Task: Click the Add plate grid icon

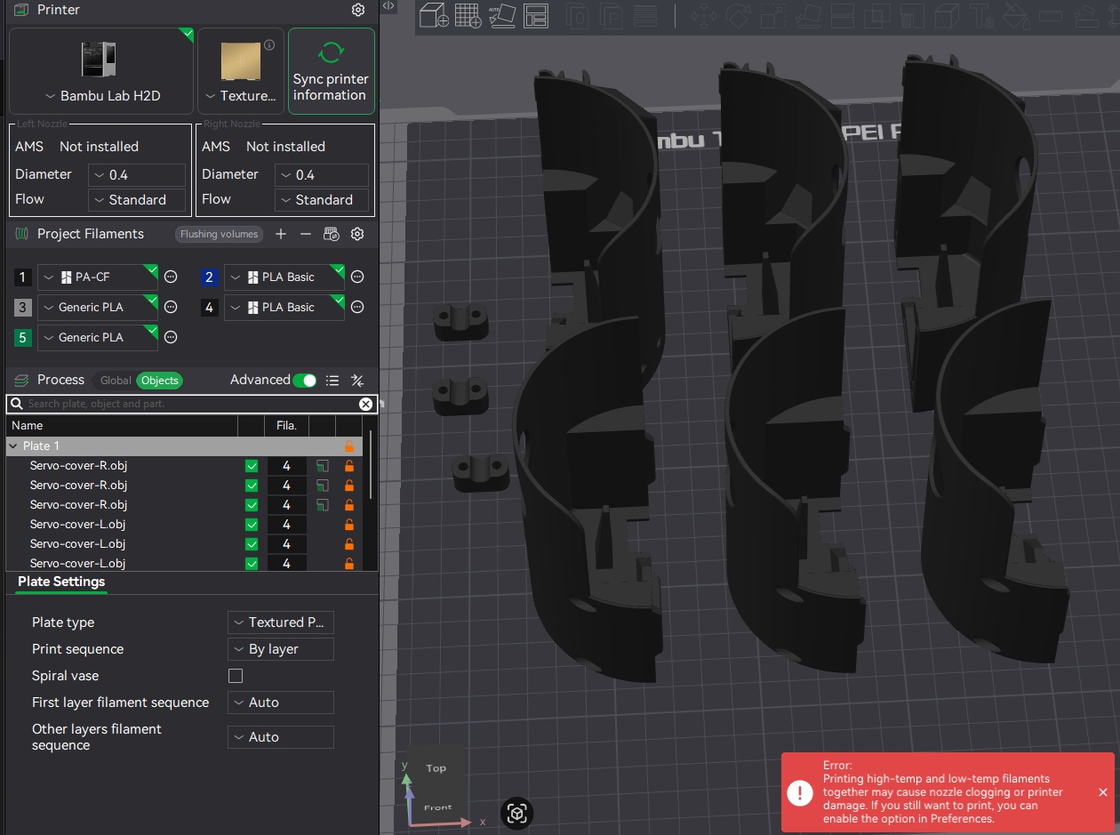Action: pos(468,15)
